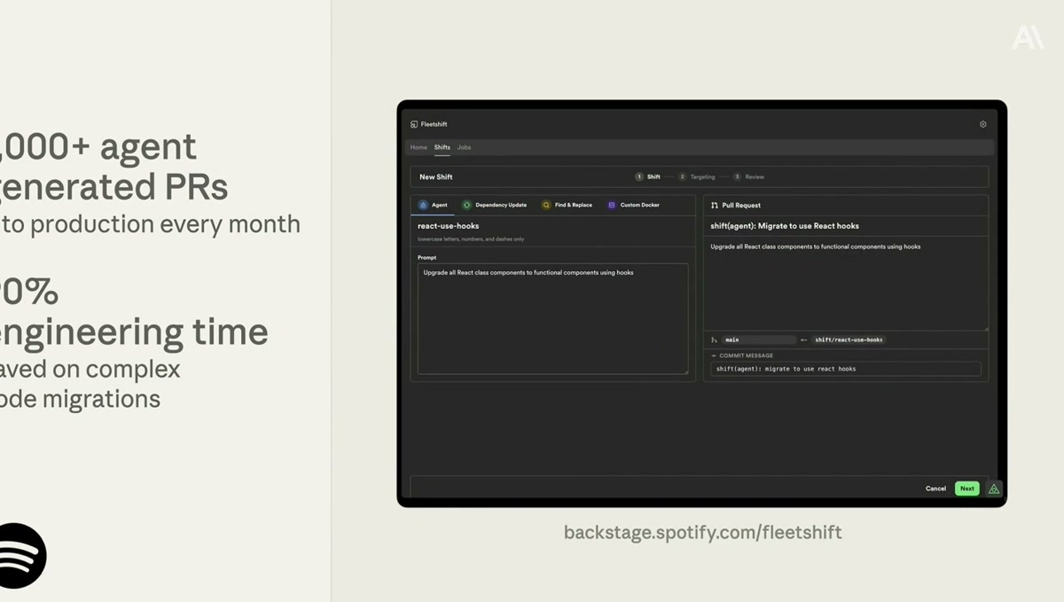Pick the Find & Replace shift type icon

[546, 205]
